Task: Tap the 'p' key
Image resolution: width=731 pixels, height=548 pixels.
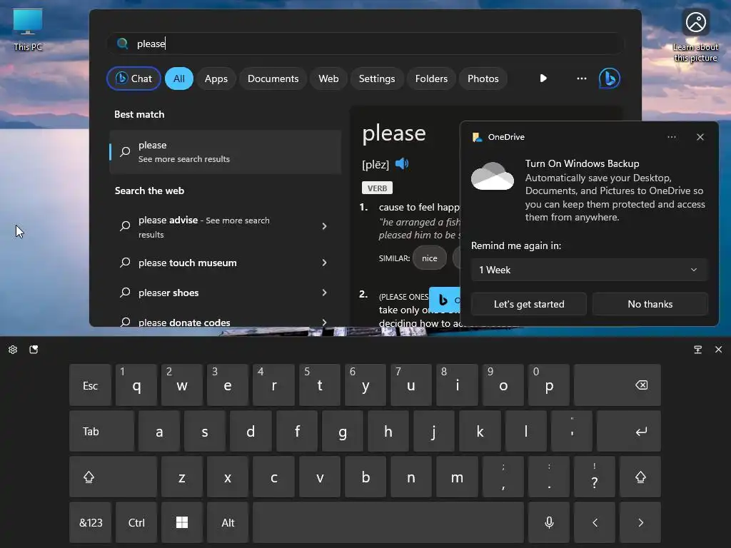Action: pos(549,385)
